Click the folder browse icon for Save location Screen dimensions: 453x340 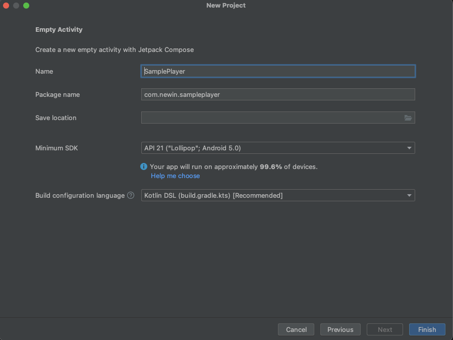[x=408, y=118]
